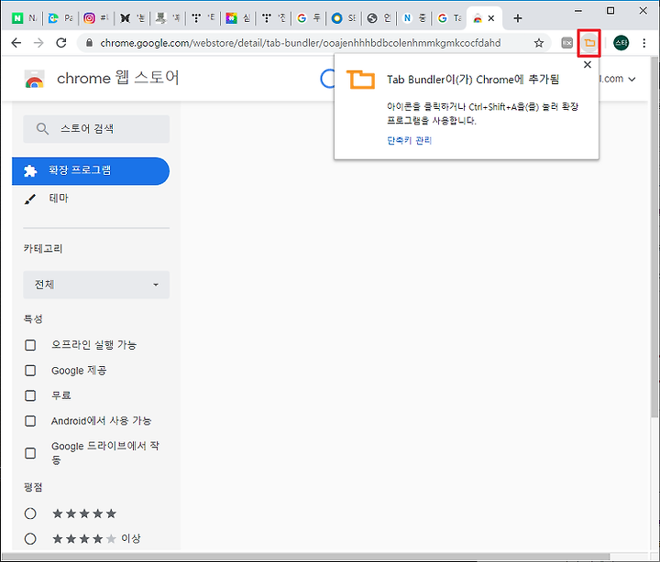
Task: Check the Android에서 사용 가능 checkbox
Action: 30,421
